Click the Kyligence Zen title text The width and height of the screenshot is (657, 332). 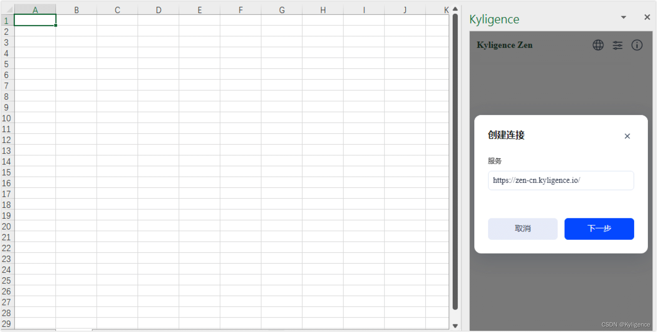pos(504,45)
